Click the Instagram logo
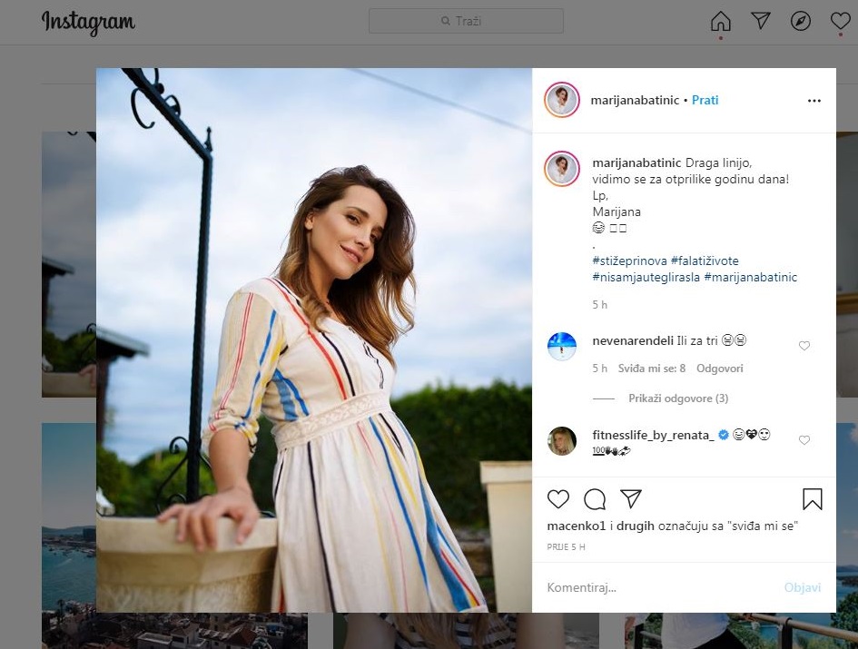This screenshot has height=649, width=858. 88,23
